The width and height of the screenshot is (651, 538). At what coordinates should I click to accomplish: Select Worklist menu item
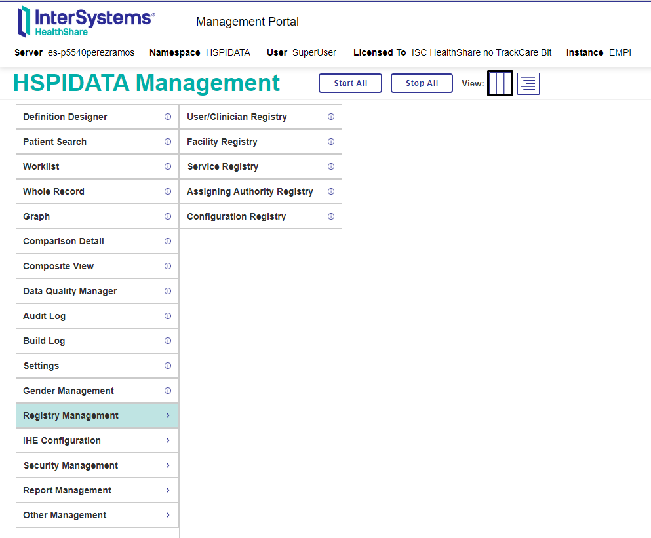coord(97,166)
